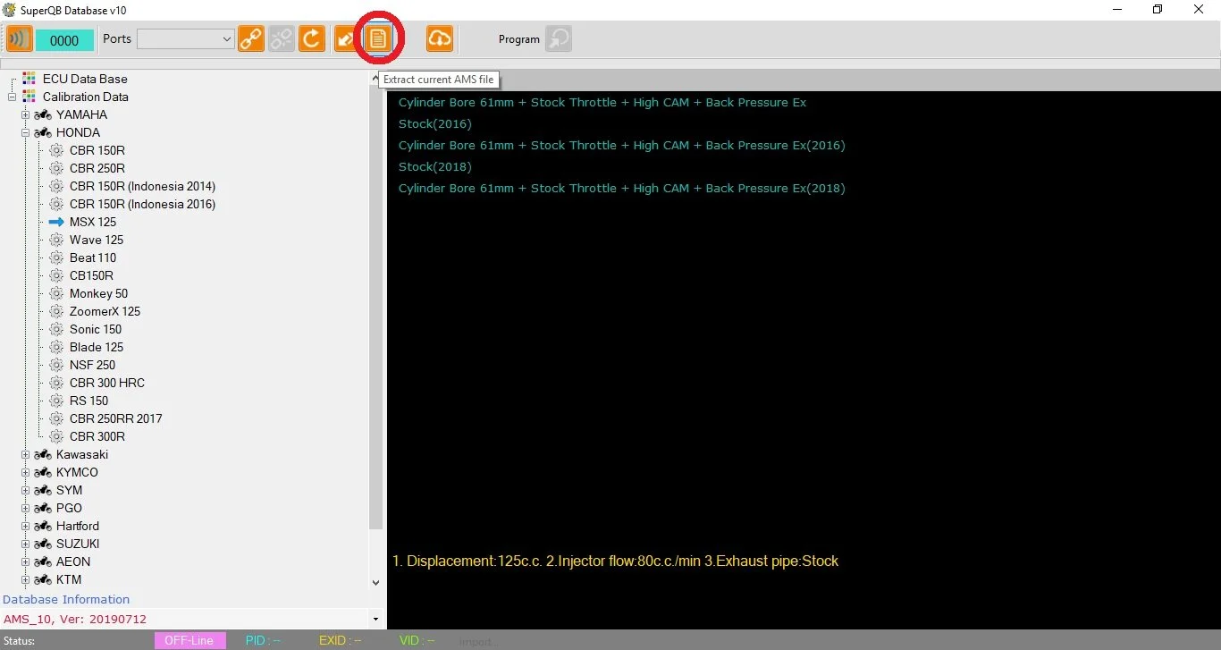1221x650 pixels.
Task: Select the Blade 125 model
Action: point(97,347)
